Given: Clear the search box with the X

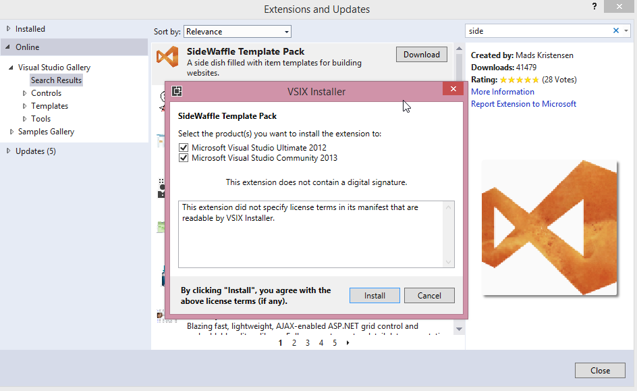Looking at the screenshot, I should [x=616, y=30].
